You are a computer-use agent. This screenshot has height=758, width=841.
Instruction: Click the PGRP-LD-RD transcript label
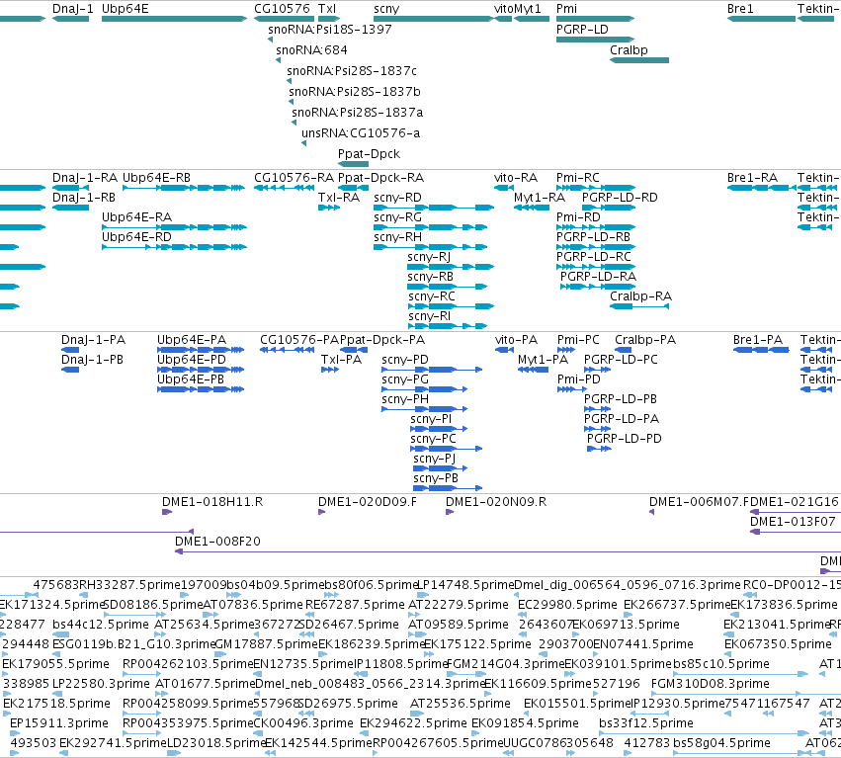(x=620, y=198)
